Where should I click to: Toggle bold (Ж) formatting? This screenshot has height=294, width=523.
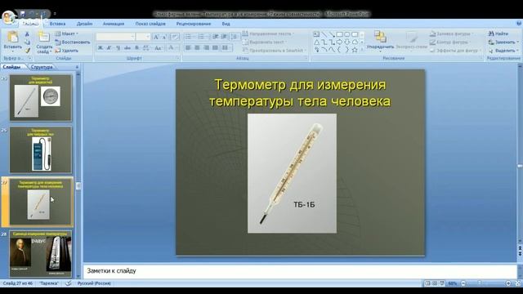100,48
